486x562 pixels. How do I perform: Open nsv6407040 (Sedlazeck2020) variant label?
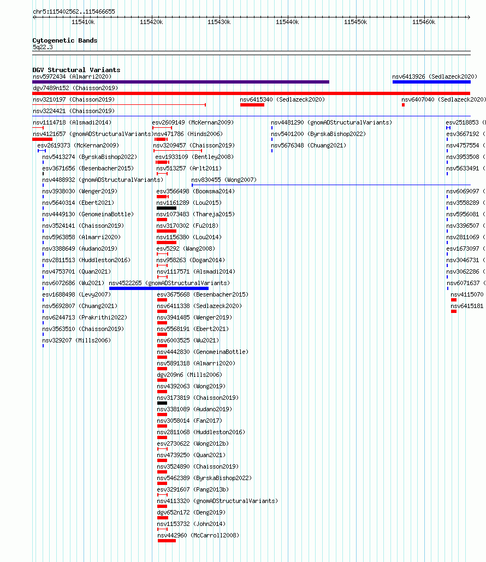[444, 99]
